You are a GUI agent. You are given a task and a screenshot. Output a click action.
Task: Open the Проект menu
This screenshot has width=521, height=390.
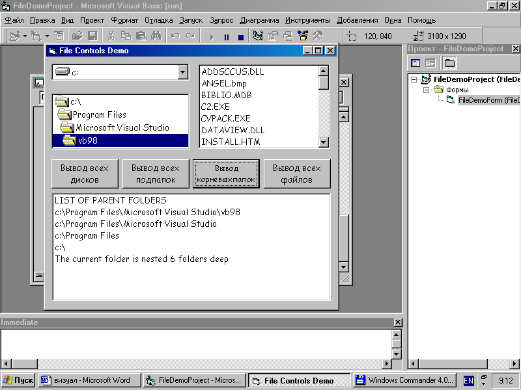tap(92, 20)
